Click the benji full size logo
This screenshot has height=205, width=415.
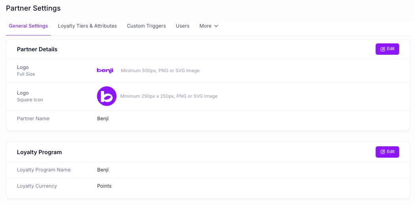pos(105,71)
